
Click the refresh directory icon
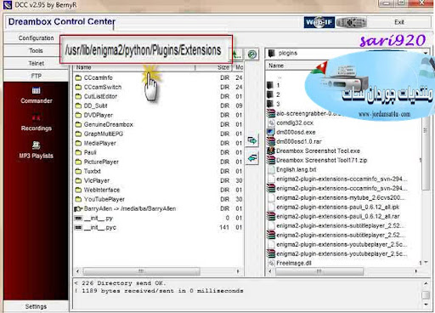[x=252, y=54]
